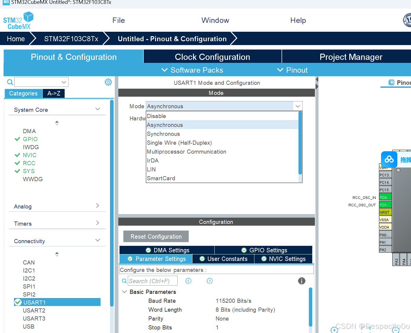
Task: Select PA1 pin on chip
Action: pos(385,242)
